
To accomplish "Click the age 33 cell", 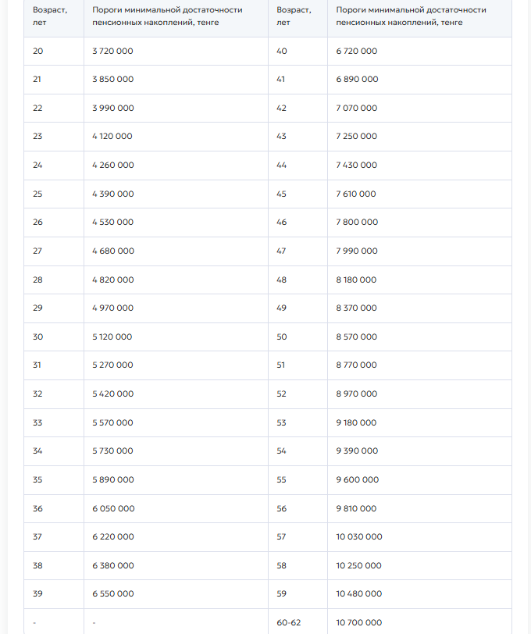I will pos(38,422).
